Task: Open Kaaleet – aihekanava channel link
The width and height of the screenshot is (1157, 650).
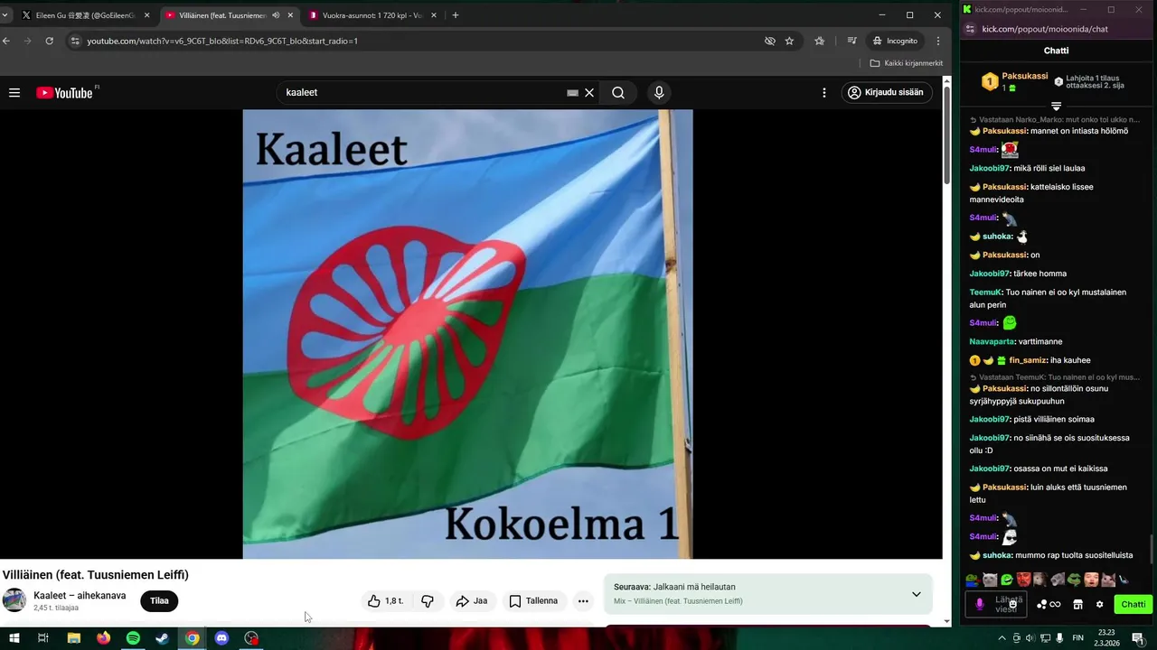Action: pos(80,596)
